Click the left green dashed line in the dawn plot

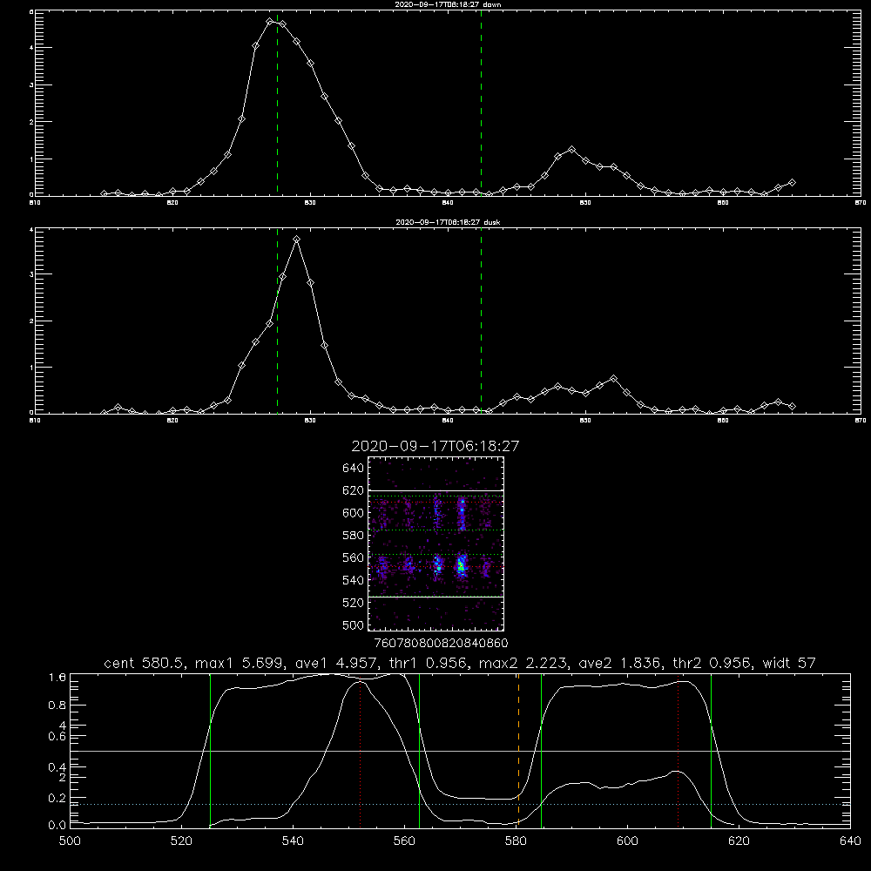click(x=277, y=103)
